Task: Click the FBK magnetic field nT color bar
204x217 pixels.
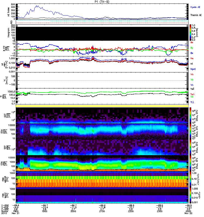Action: 190,195
